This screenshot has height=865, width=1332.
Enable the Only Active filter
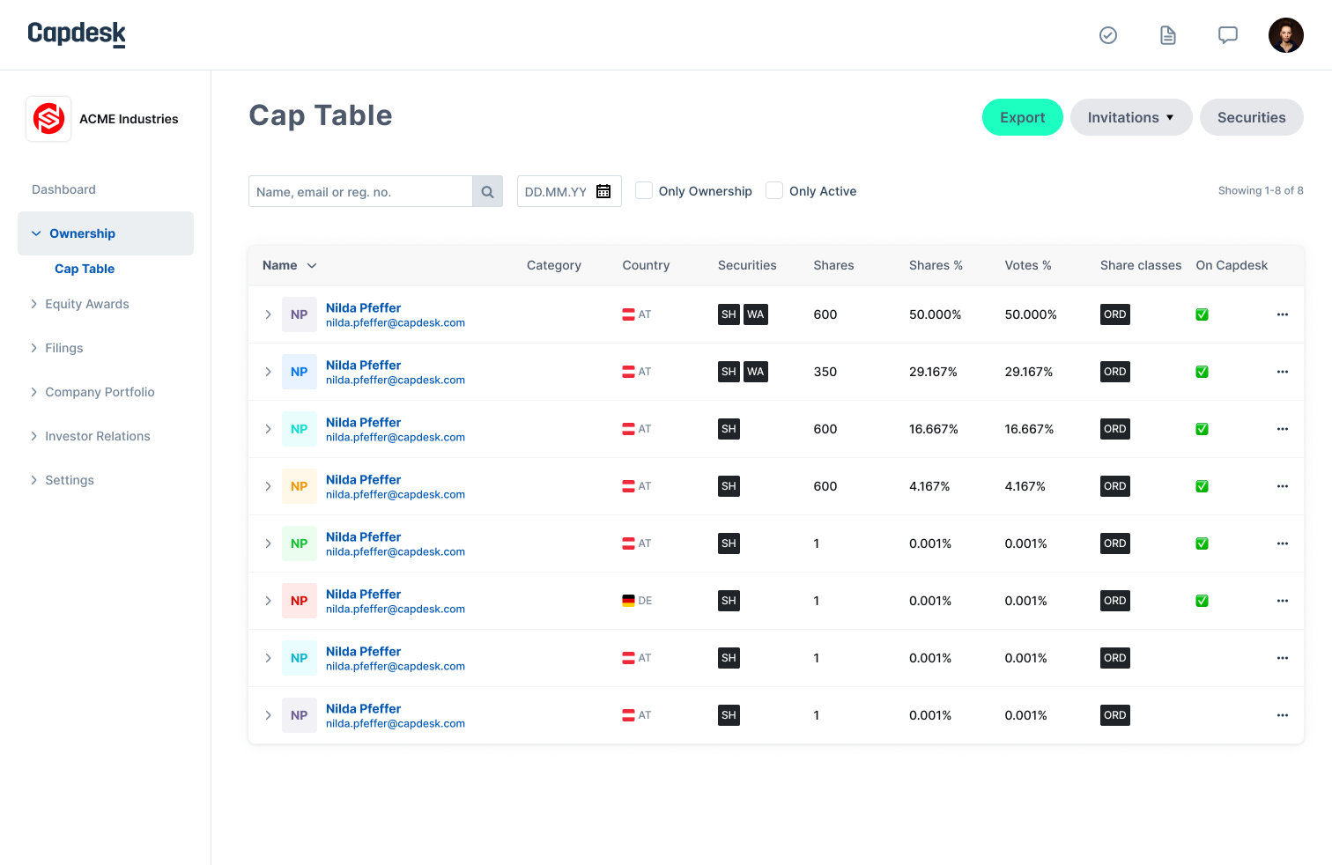(773, 190)
